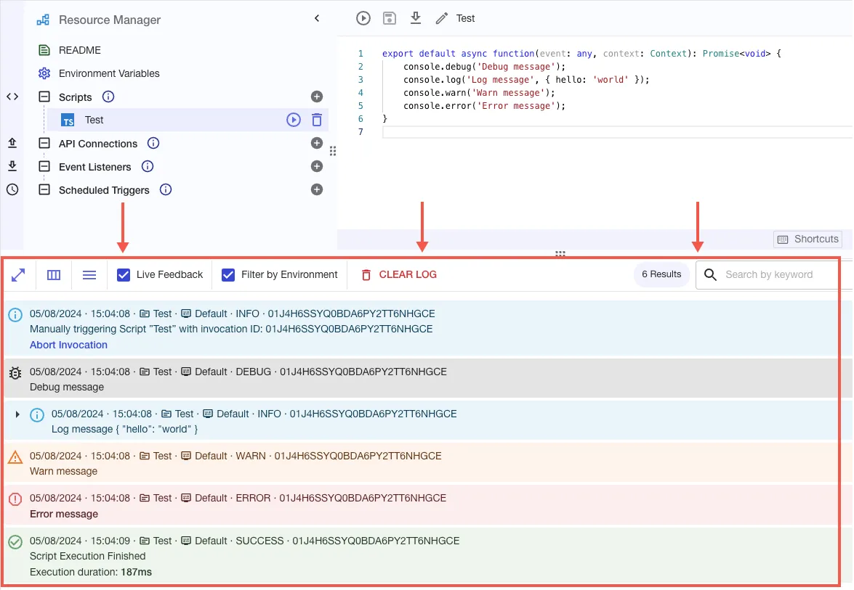Image resolution: width=854 pixels, height=590 pixels.
Task: Click download icon in left sidebar
Action: (12, 166)
